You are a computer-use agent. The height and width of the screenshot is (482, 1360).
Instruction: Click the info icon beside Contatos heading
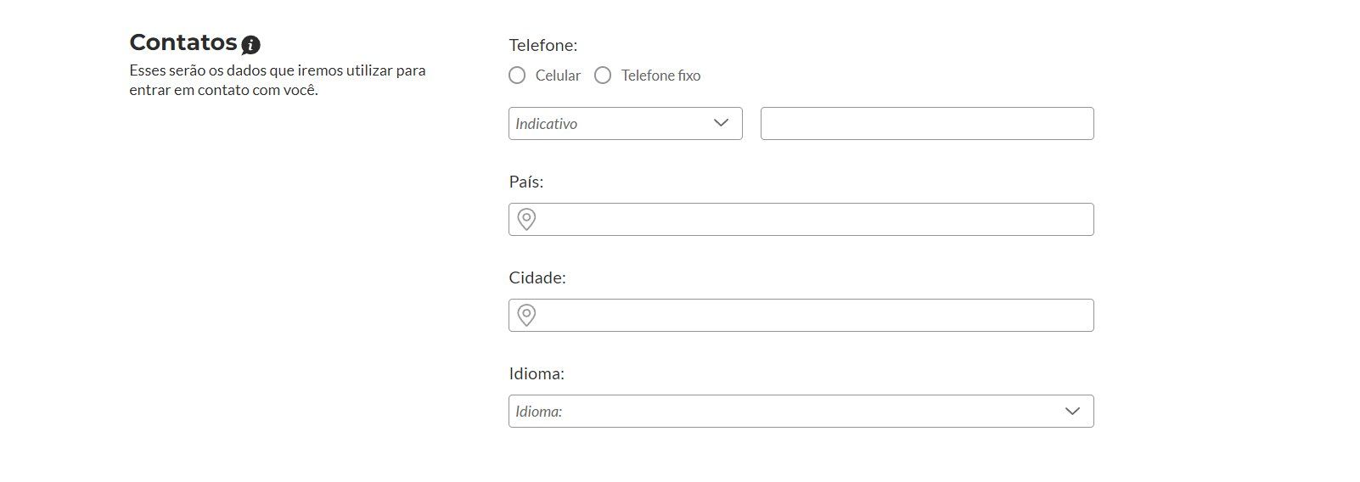tap(250, 45)
